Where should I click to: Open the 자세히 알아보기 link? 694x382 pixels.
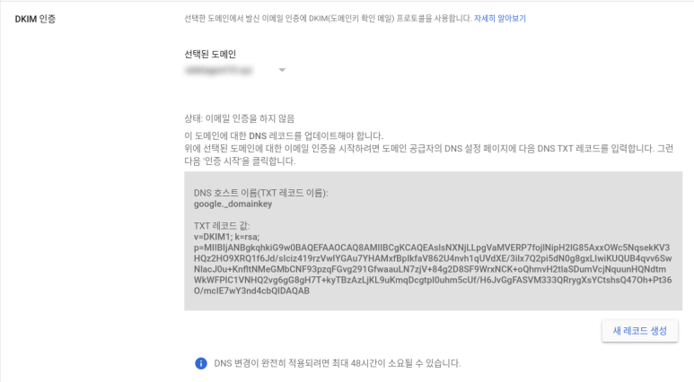(x=500, y=19)
